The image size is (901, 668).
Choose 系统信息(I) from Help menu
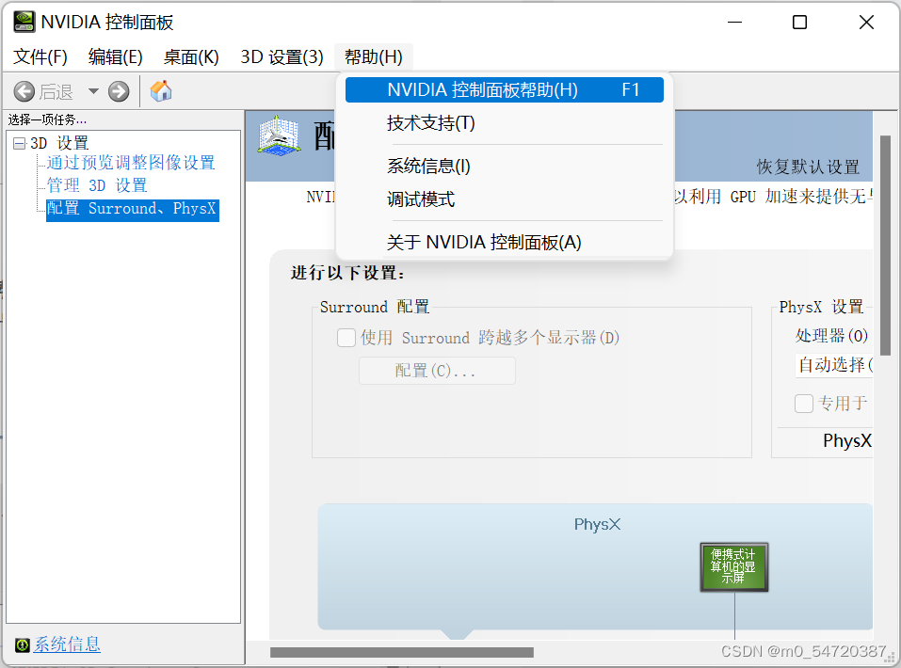tap(505, 166)
